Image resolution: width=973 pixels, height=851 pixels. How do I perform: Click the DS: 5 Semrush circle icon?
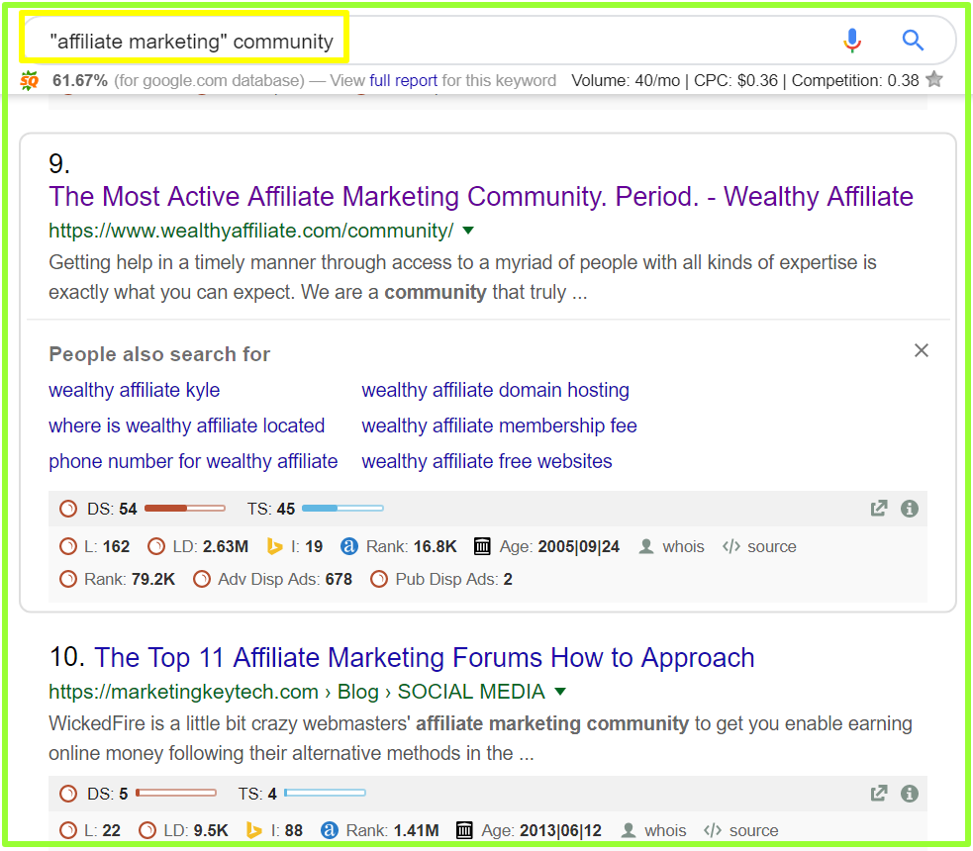tap(68, 794)
